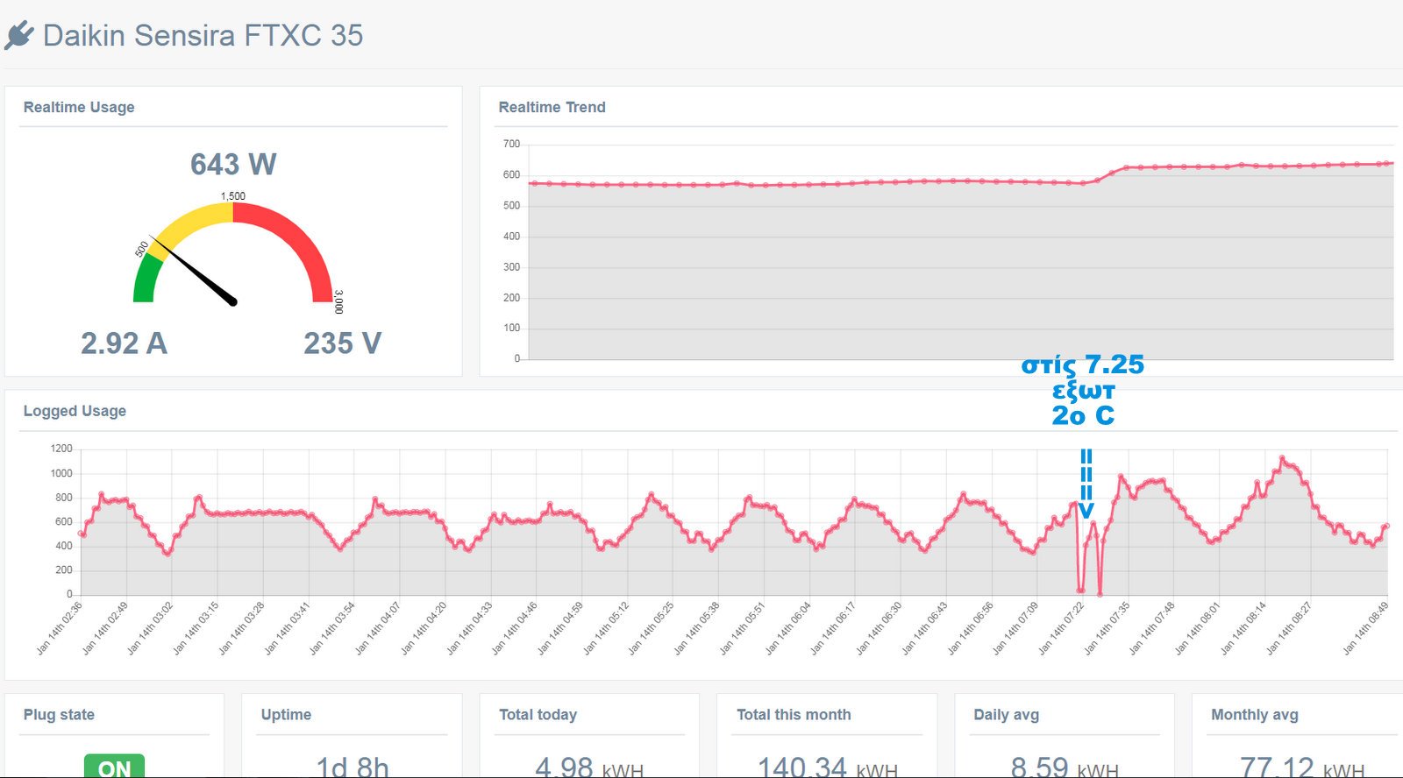The width and height of the screenshot is (1403, 778).
Task: Click the 300 axis label in Realtime Trend
Action: 511,266
